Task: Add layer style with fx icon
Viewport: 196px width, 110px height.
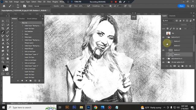Action: 171,66
